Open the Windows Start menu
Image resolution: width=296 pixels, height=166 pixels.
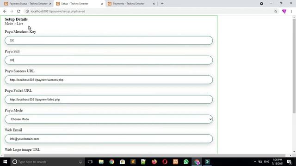pos(5,162)
